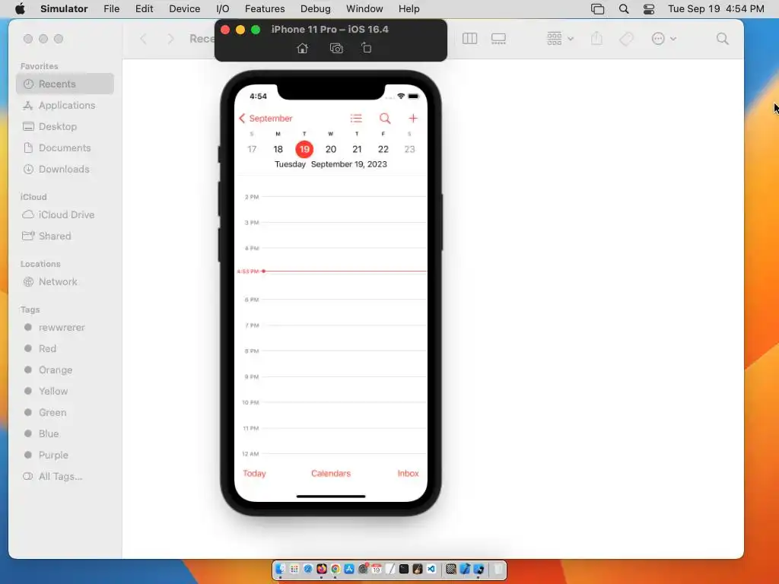Open Applications in Finder sidebar

[65, 105]
